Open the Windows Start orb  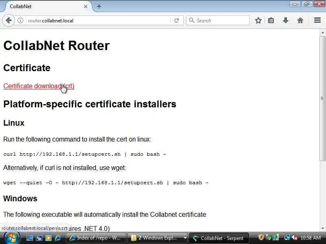12,237
